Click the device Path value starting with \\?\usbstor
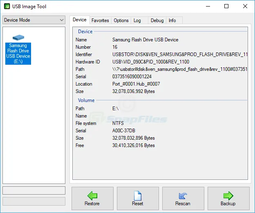The image size is (255, 213). coord(180,69)
